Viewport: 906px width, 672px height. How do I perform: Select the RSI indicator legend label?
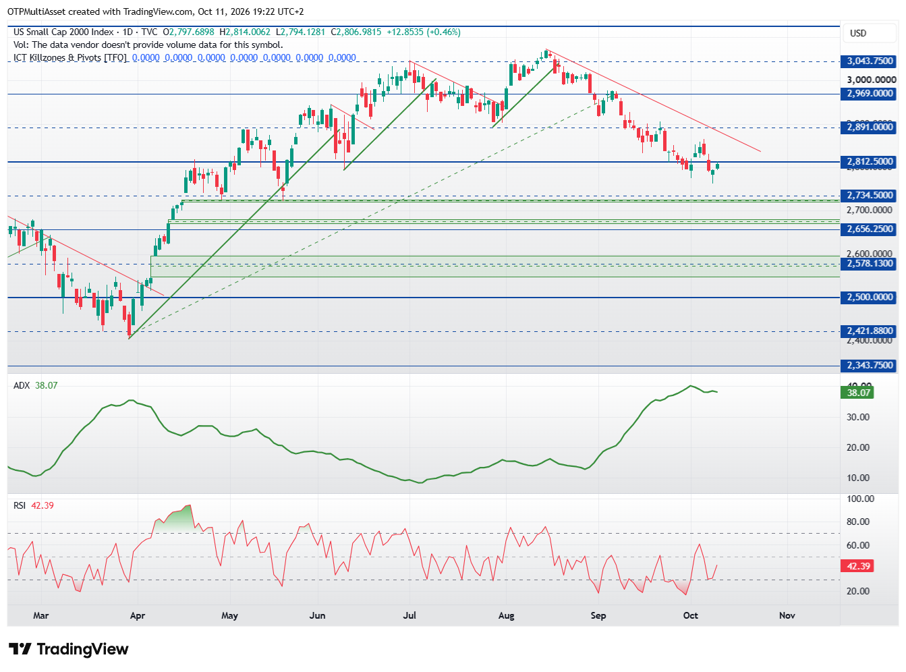point(20,505)
